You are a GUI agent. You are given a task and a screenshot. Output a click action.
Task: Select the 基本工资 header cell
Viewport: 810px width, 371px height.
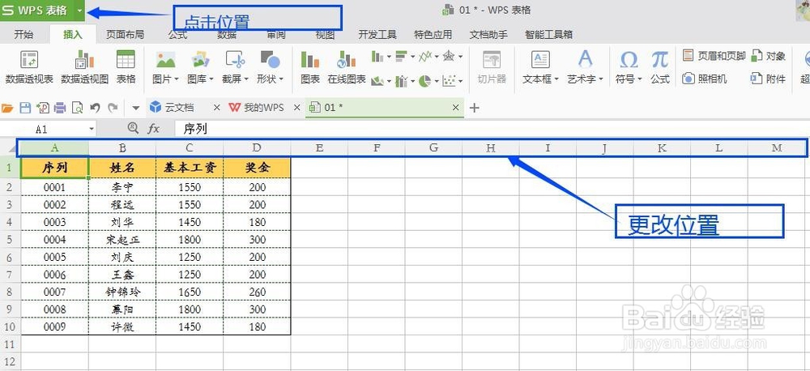(x=190, y=168)
